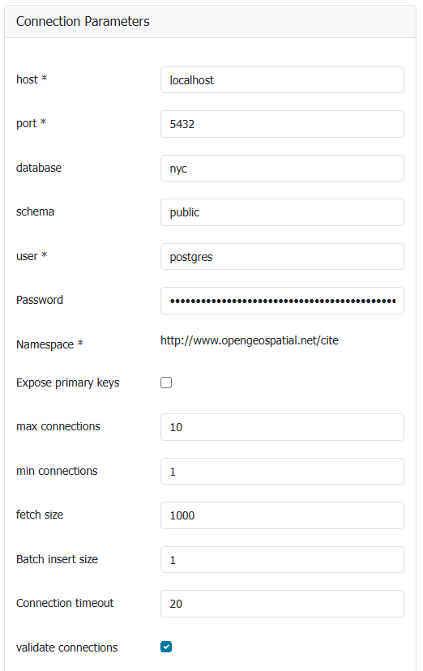Click into the database field with nyc
The image size is (423, 671).
pyautogui.click(x=282, y=169)
